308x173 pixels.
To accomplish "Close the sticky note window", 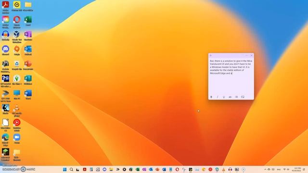I will coord(252,56).
